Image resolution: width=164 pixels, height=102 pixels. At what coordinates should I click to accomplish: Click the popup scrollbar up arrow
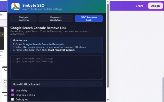[108, 2]
